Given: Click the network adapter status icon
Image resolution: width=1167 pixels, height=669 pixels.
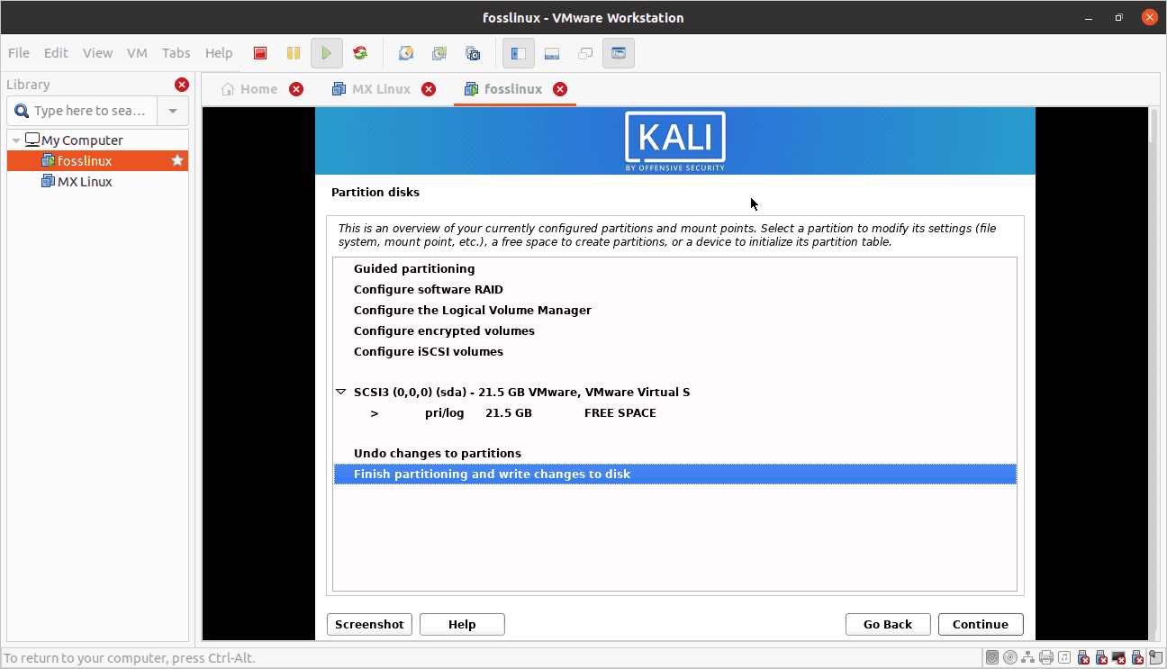Looking at the screenshot, I should [1027, 657].
